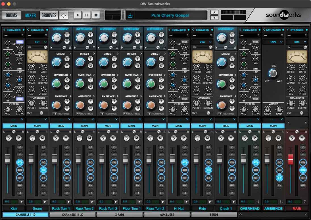Click the sum icon on the MAIN channel

click(x=305, y=202)
